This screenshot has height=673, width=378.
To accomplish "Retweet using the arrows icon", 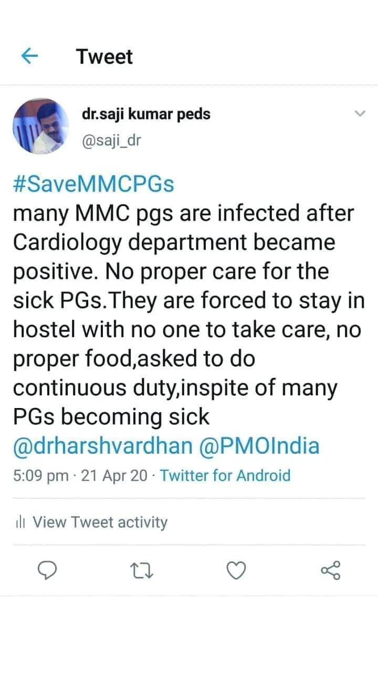I will [x=142, y=570].
